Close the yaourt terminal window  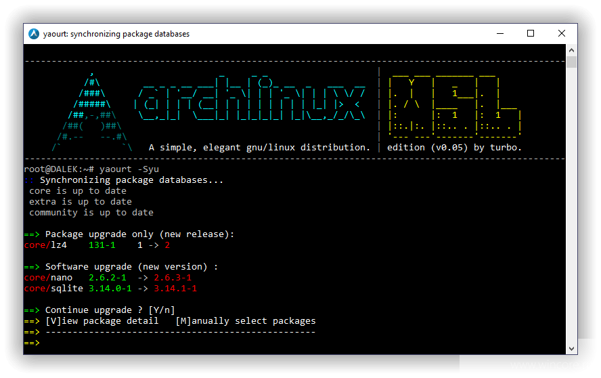(562, 34)
